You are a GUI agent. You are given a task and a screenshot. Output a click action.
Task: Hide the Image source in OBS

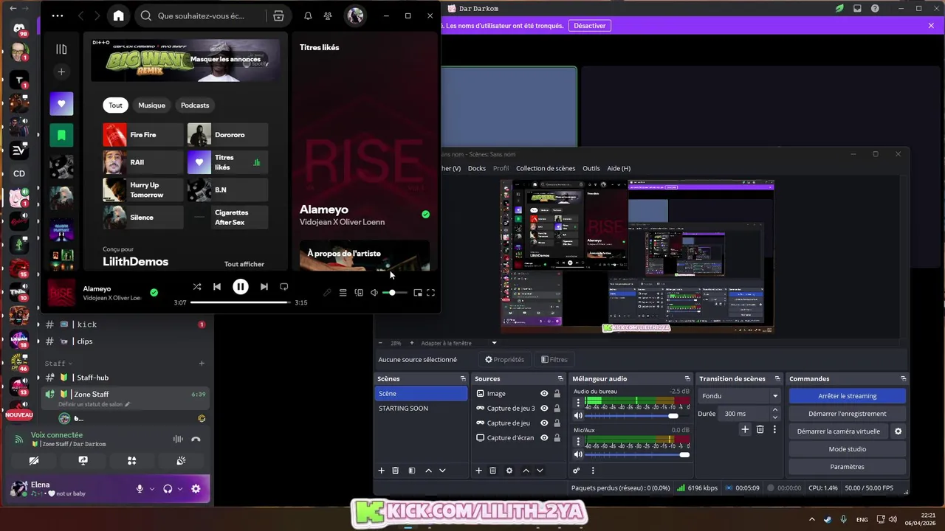coord(544,394)
